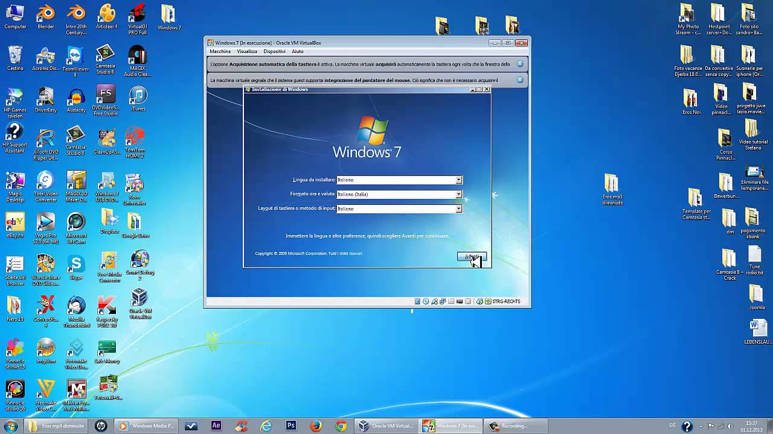Viewport: 773px width, 434px height.
Task: Click the Avanti button in the installer
Action: coord(472,257)
